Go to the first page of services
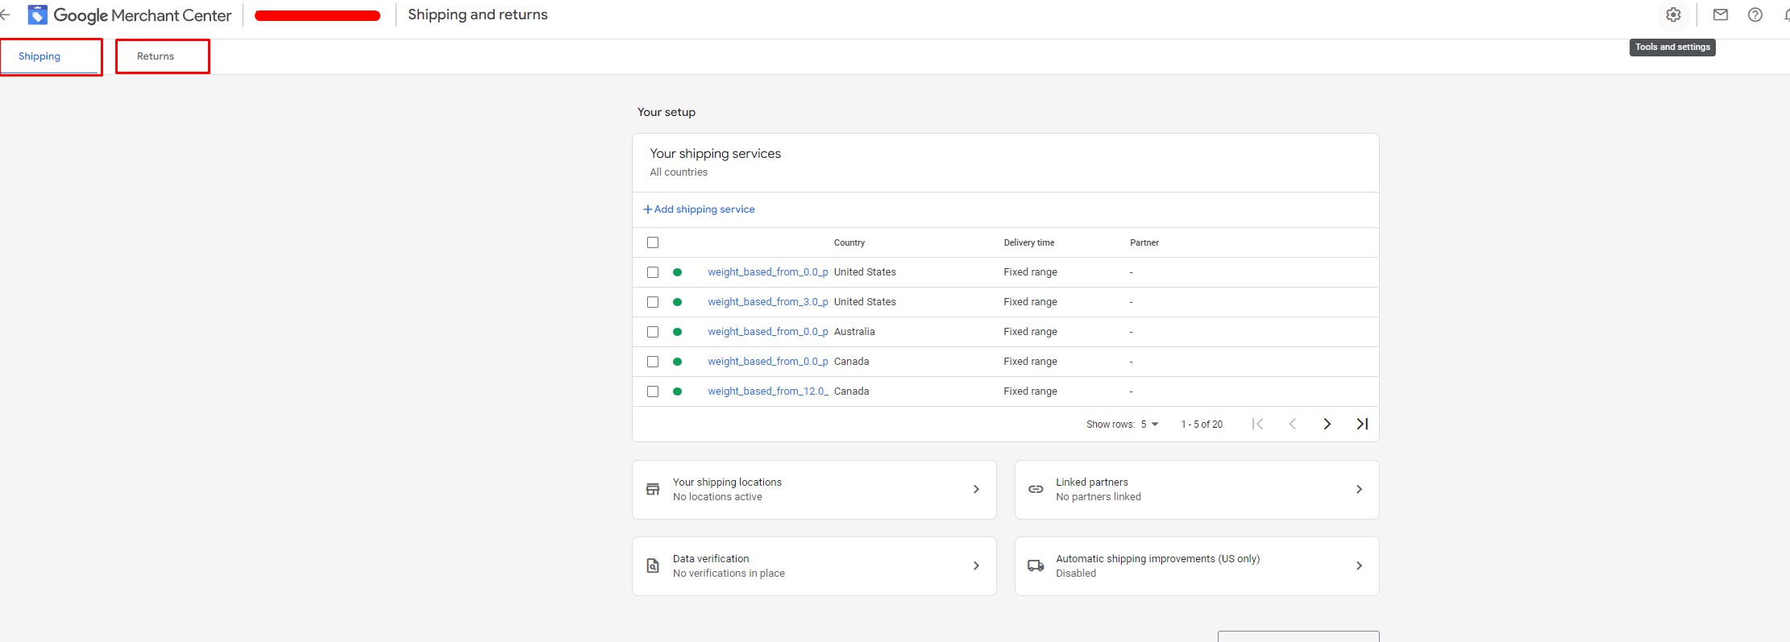This screenshot has height=642, width=1790. pyautogui.click(x=1257, y=424)
